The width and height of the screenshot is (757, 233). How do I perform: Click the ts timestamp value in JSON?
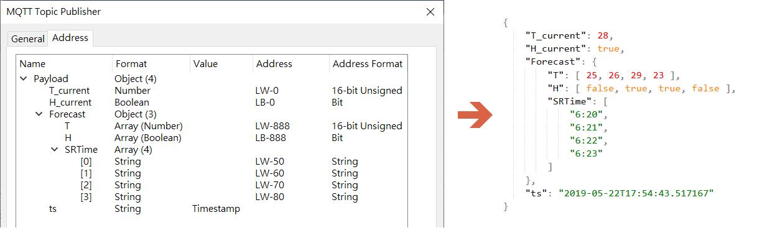pos(636,193)
